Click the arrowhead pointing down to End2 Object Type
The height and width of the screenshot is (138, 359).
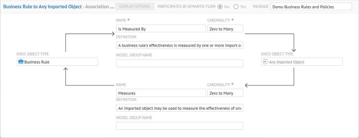tap(294, 50)
